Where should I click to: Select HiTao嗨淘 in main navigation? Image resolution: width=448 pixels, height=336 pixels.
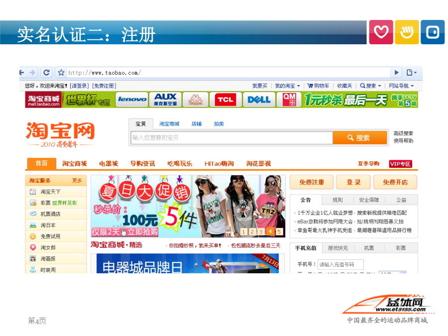pos(219,163)
